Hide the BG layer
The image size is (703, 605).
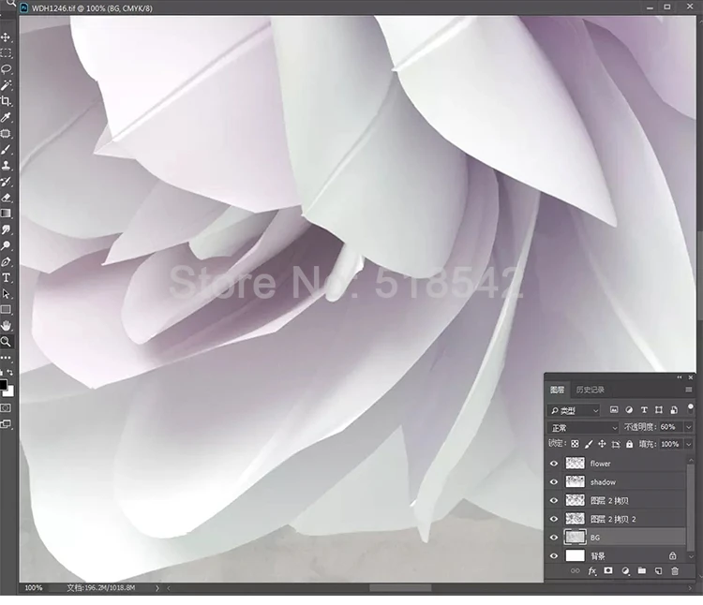pyautogui.click(x=554, y=538)
